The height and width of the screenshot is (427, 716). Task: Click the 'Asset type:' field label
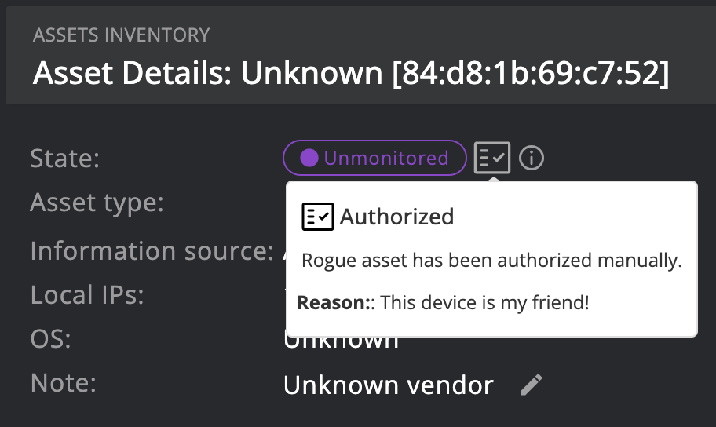(97, 203)
